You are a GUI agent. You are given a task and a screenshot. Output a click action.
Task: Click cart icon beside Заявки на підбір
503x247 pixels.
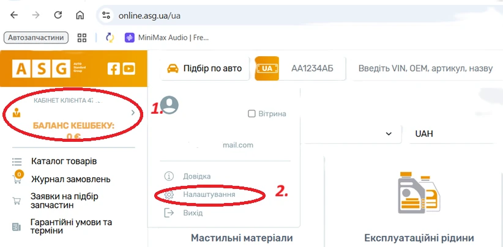click(x=17, y=201)
